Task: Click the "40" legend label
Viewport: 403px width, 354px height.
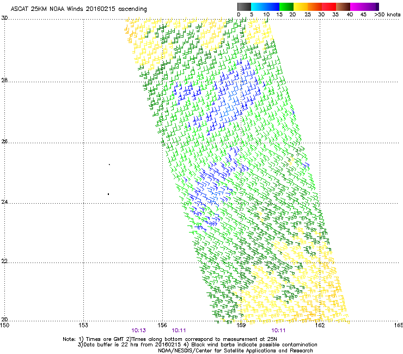Action: click(350, 15)
